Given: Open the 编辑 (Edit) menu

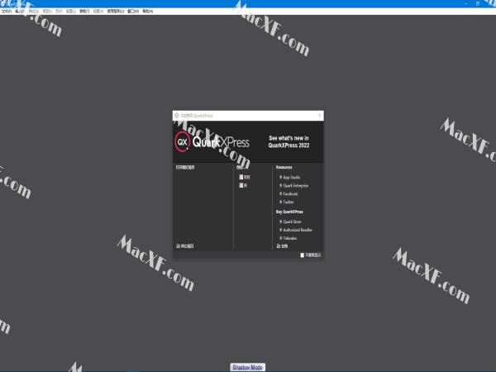Looking at the screenshot, I should tap(19, 12).
